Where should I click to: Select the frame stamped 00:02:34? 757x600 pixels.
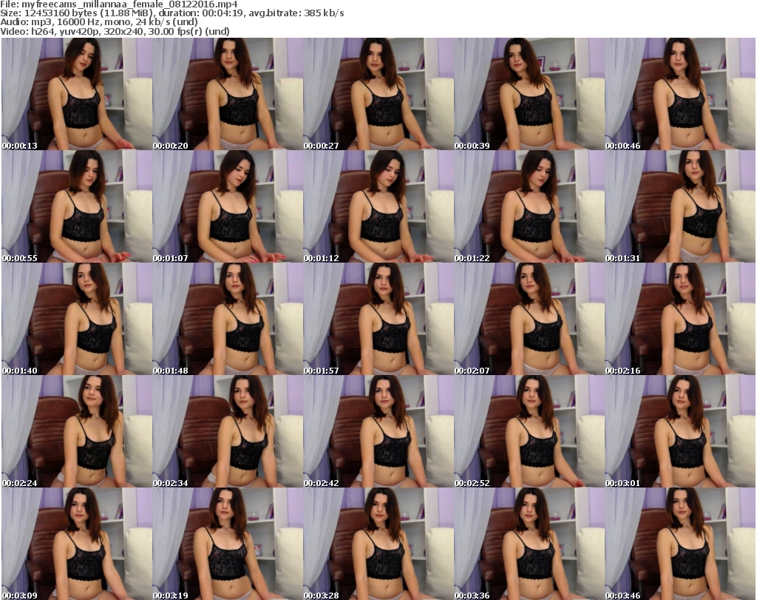pyautogui.click(x=228, y=431)
